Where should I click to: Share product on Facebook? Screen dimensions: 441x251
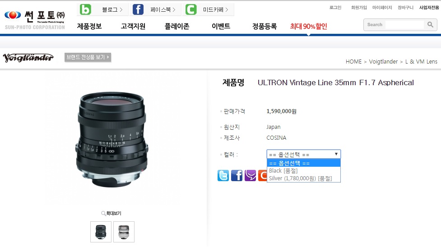[x=237, y=175]
